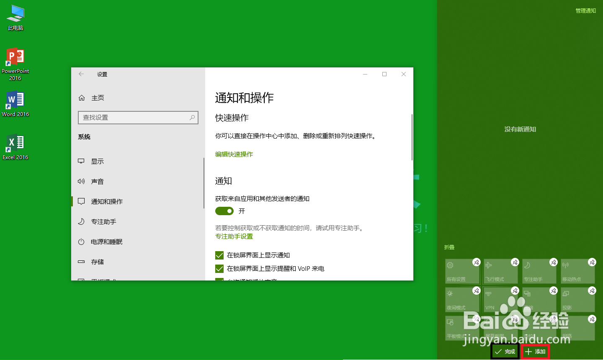Go back with the Settings back arrow
Screen dimensions: 603x360
click(x=81, y=74)
